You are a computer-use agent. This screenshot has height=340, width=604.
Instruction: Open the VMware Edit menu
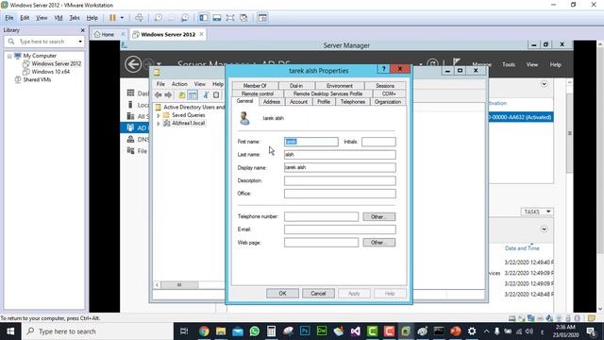[25, 18]
